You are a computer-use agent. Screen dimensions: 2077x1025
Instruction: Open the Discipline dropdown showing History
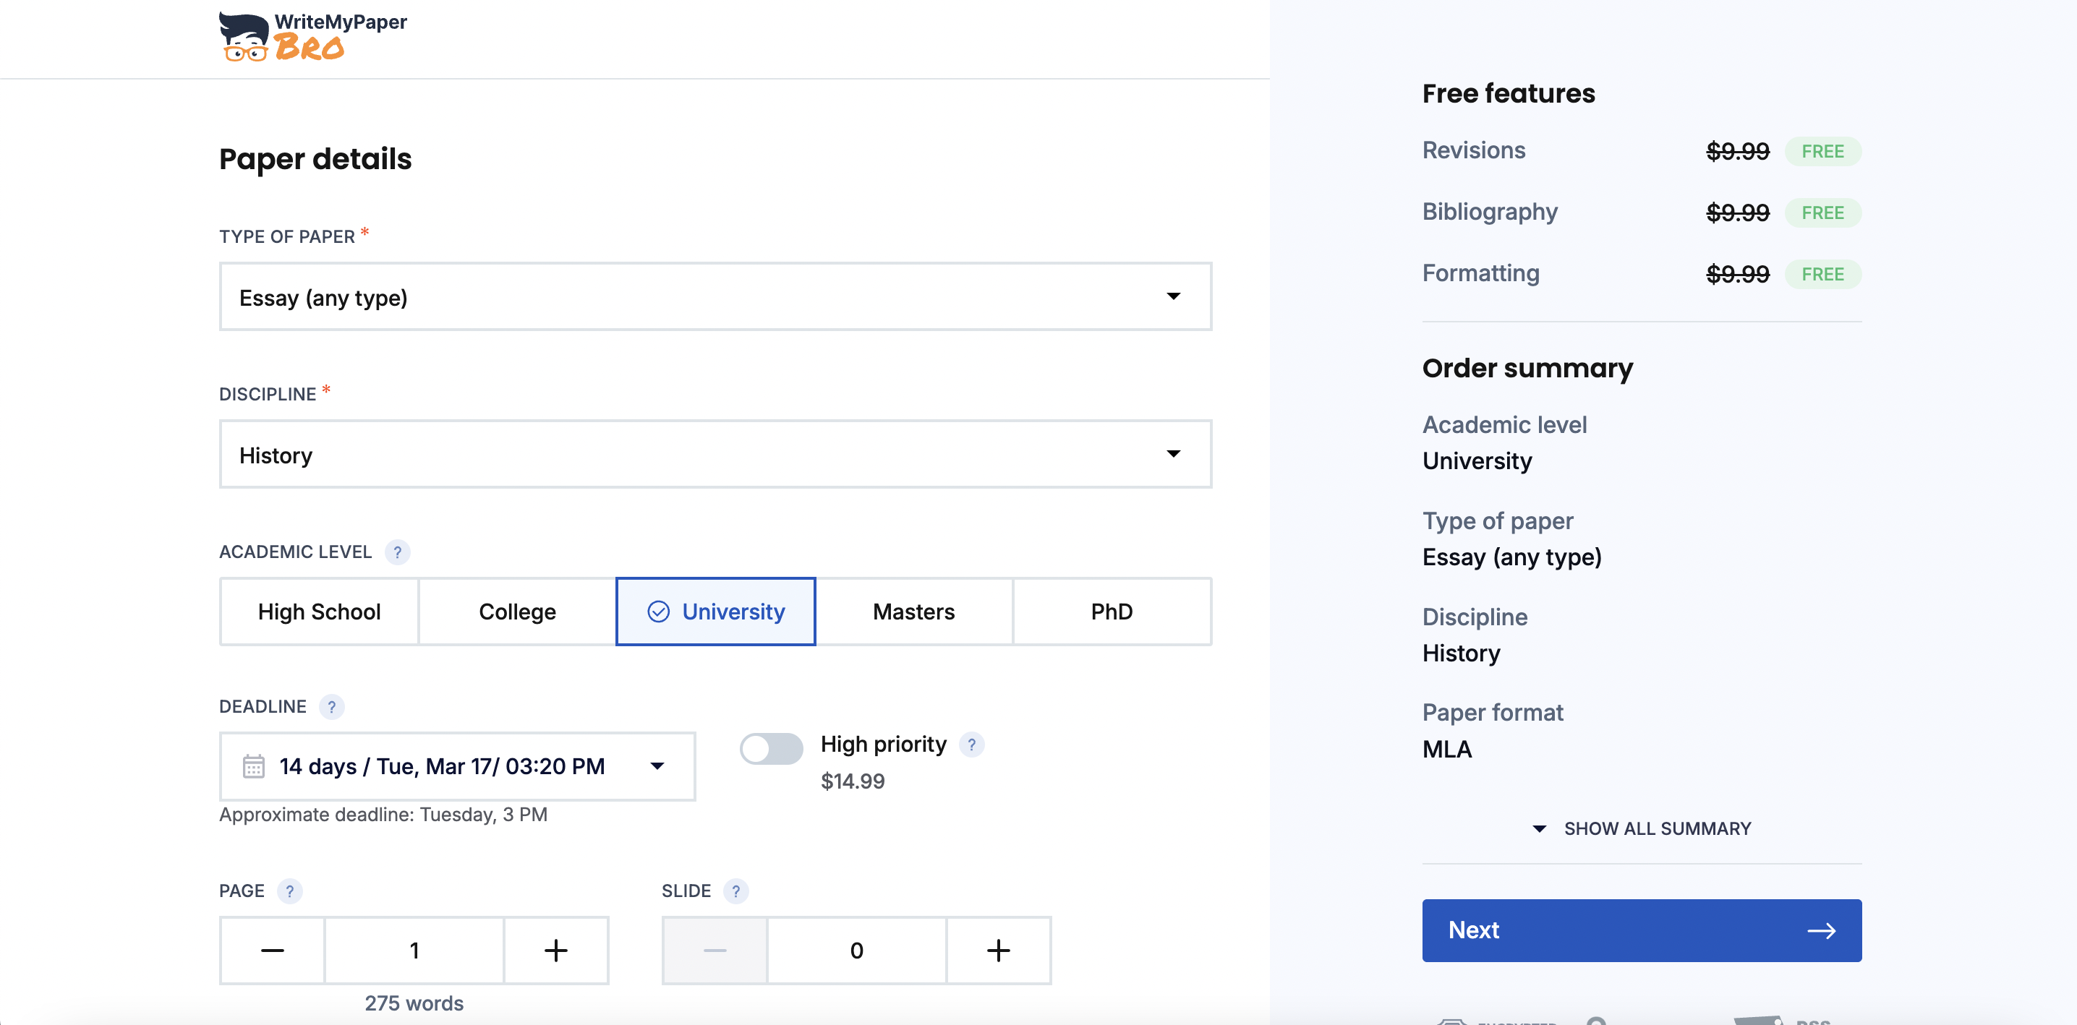tap(715, 455)
